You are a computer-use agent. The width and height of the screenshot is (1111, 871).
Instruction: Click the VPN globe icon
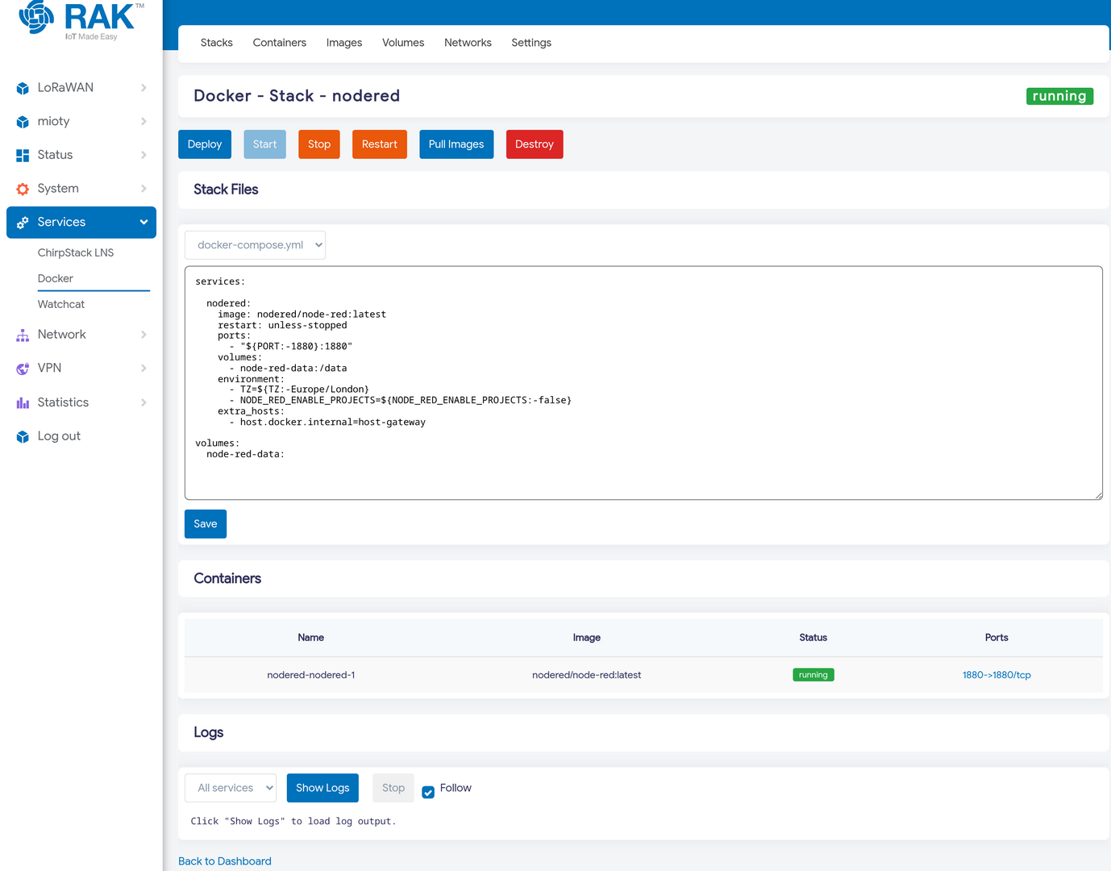click(23, 369)
